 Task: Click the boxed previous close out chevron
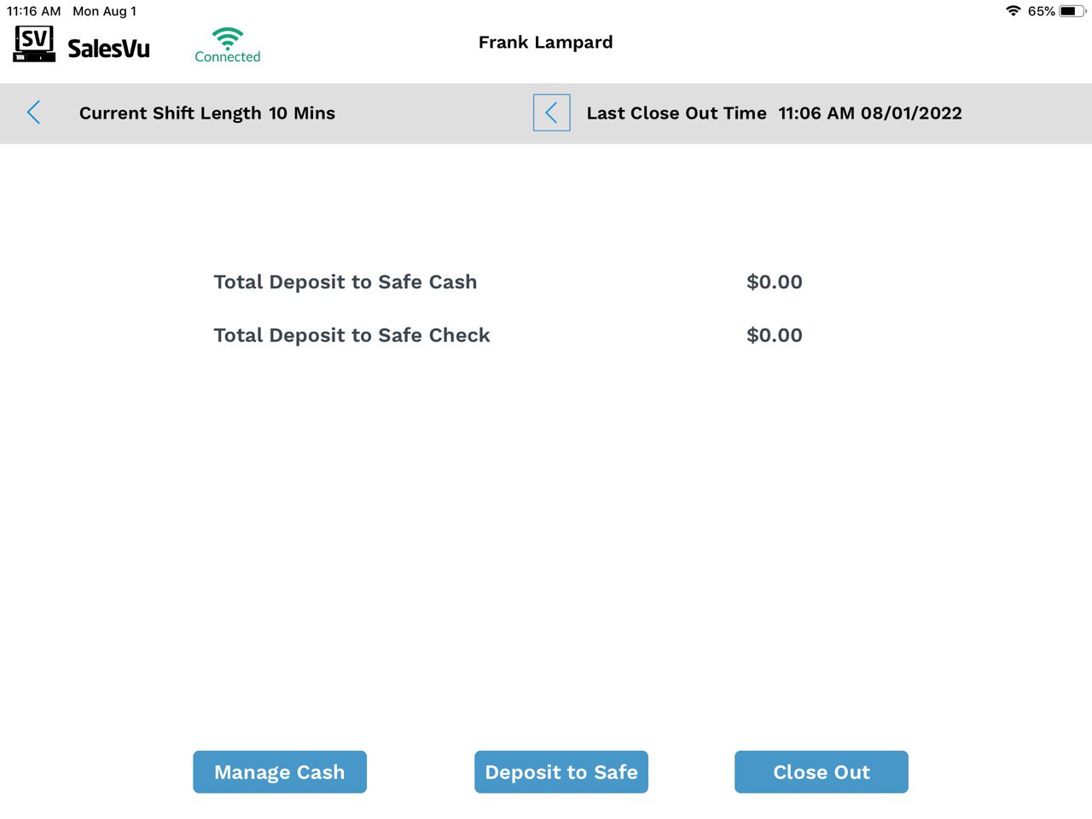[x=551, y=113]
